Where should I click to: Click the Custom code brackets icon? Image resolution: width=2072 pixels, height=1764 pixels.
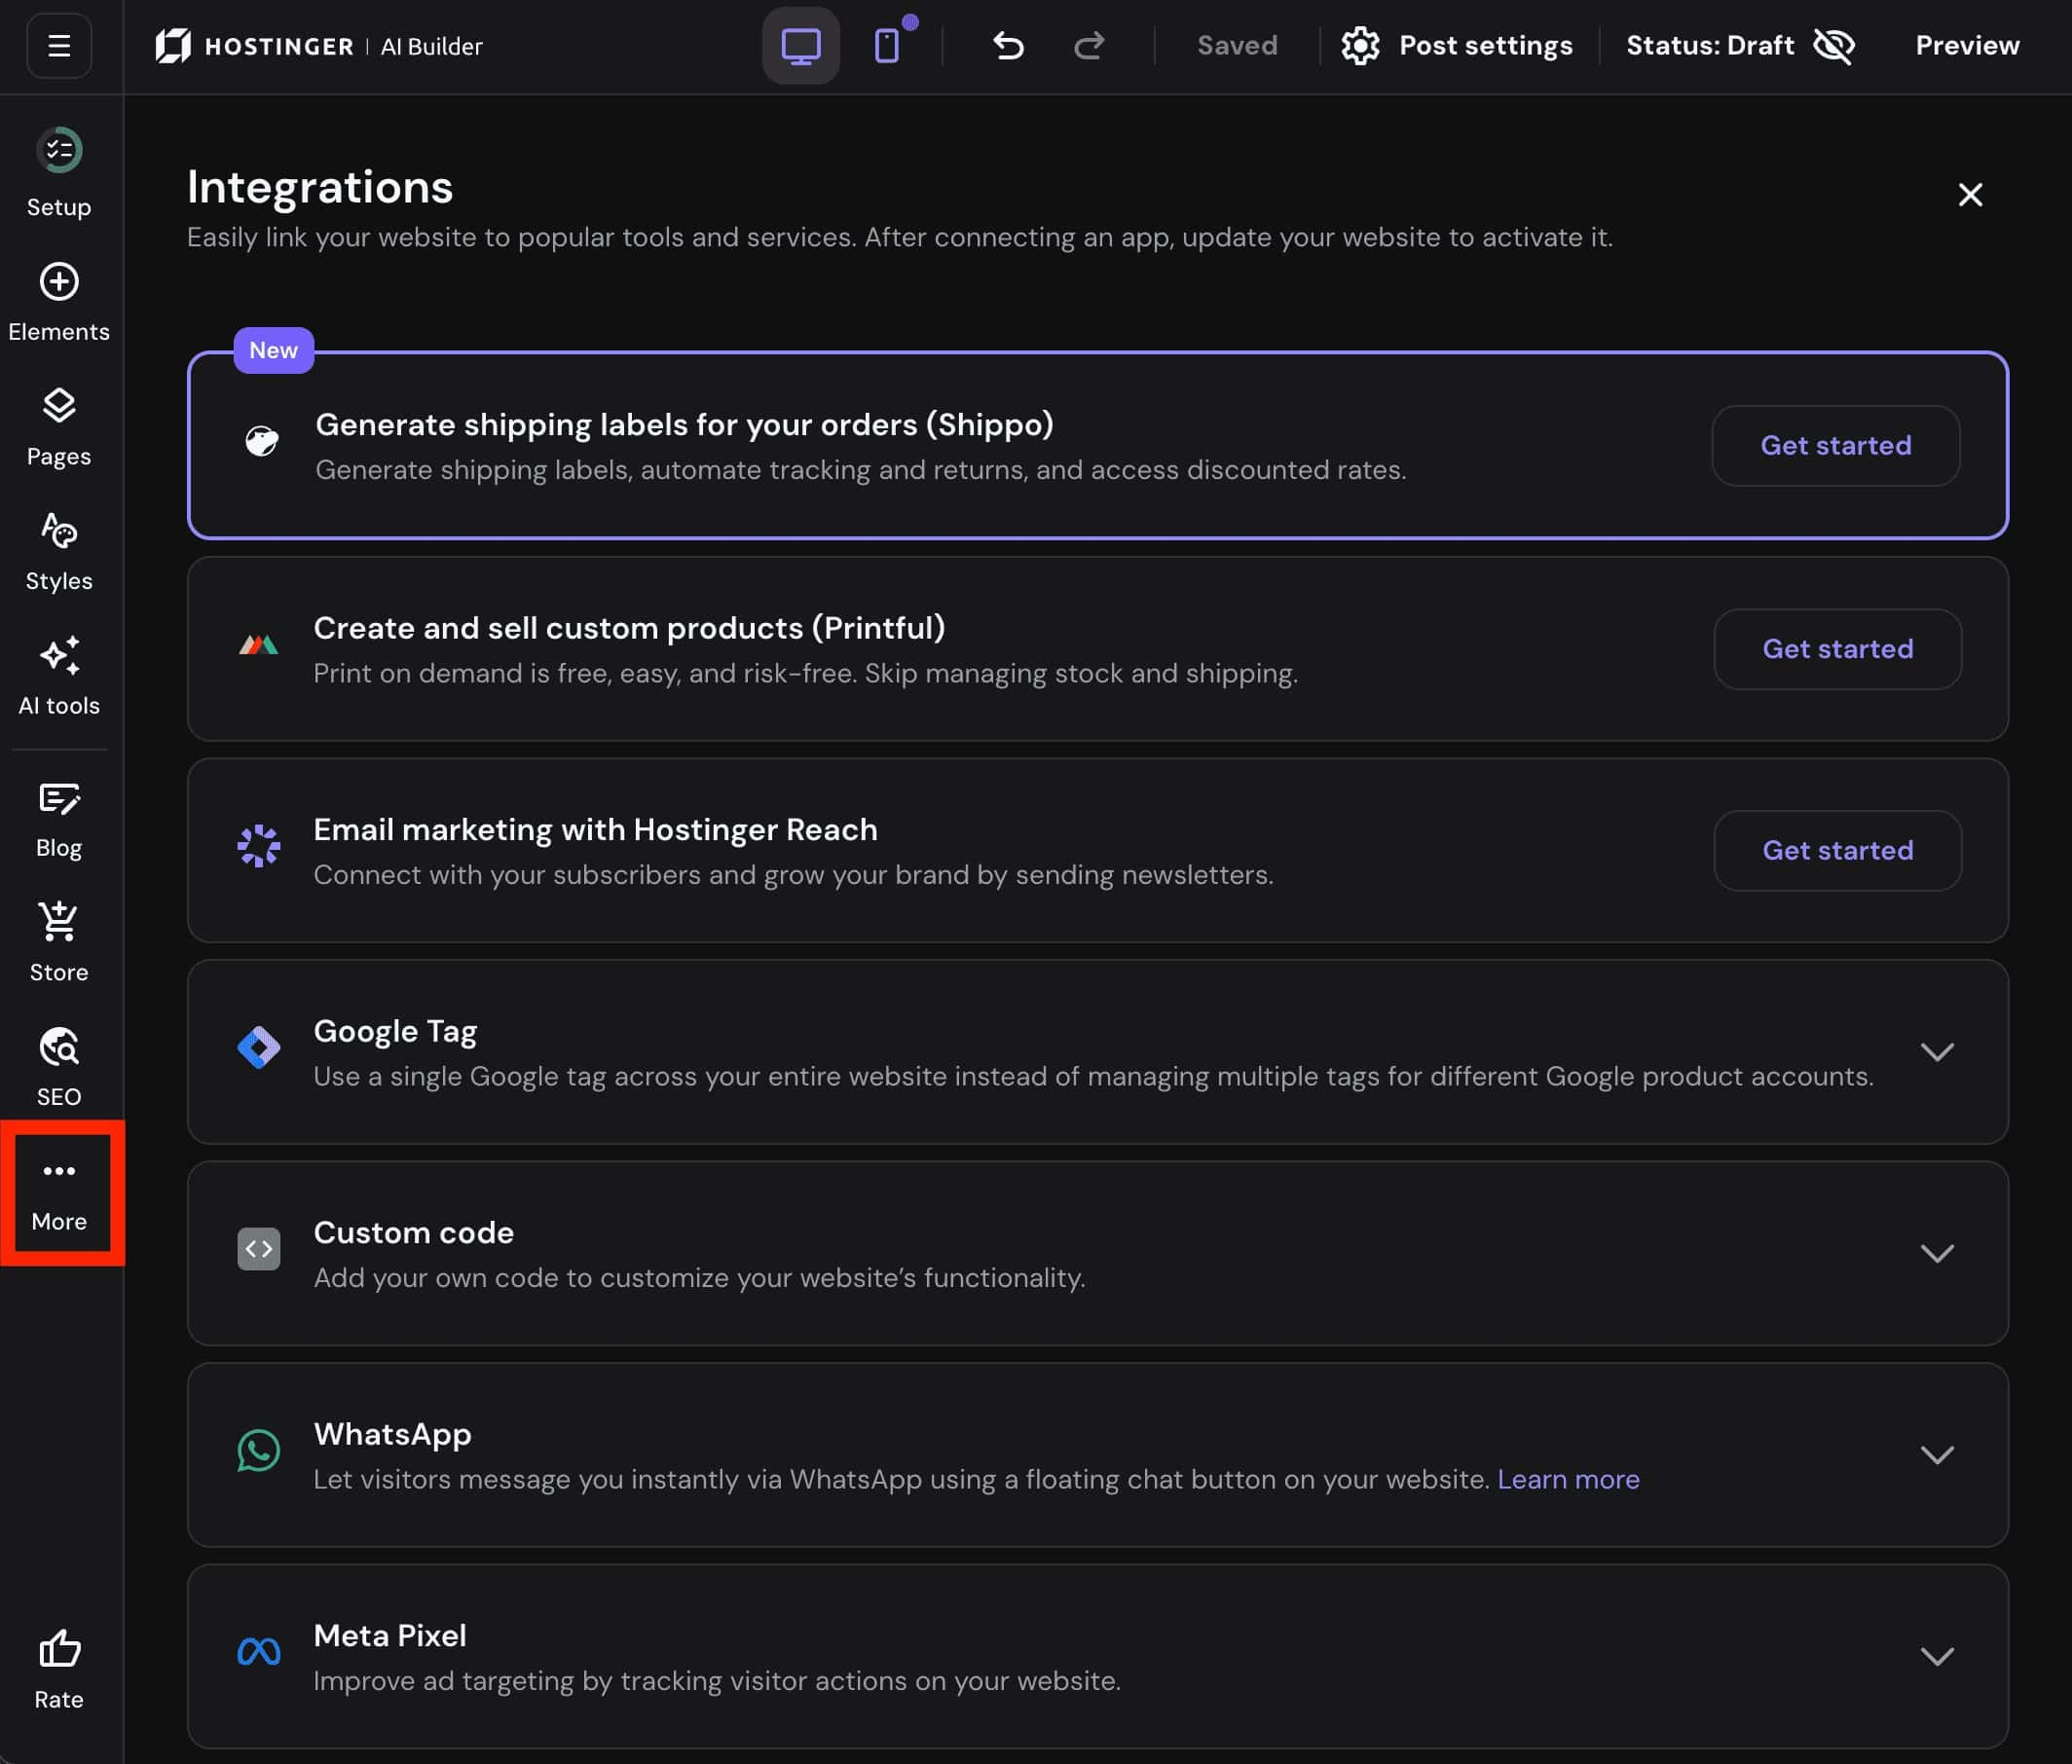tap(259, 1249)
